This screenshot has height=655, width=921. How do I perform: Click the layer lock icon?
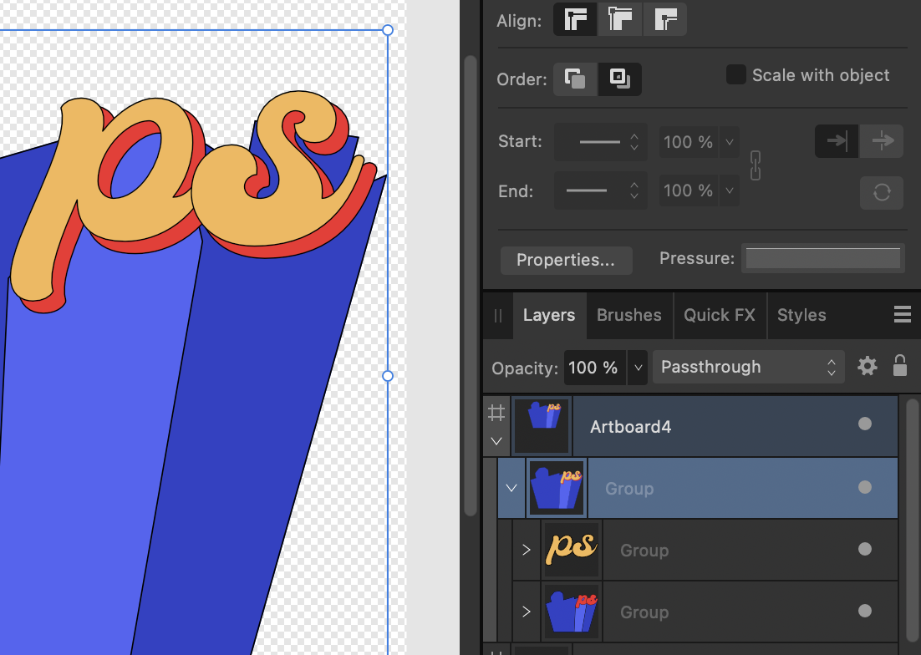[900, 366]
